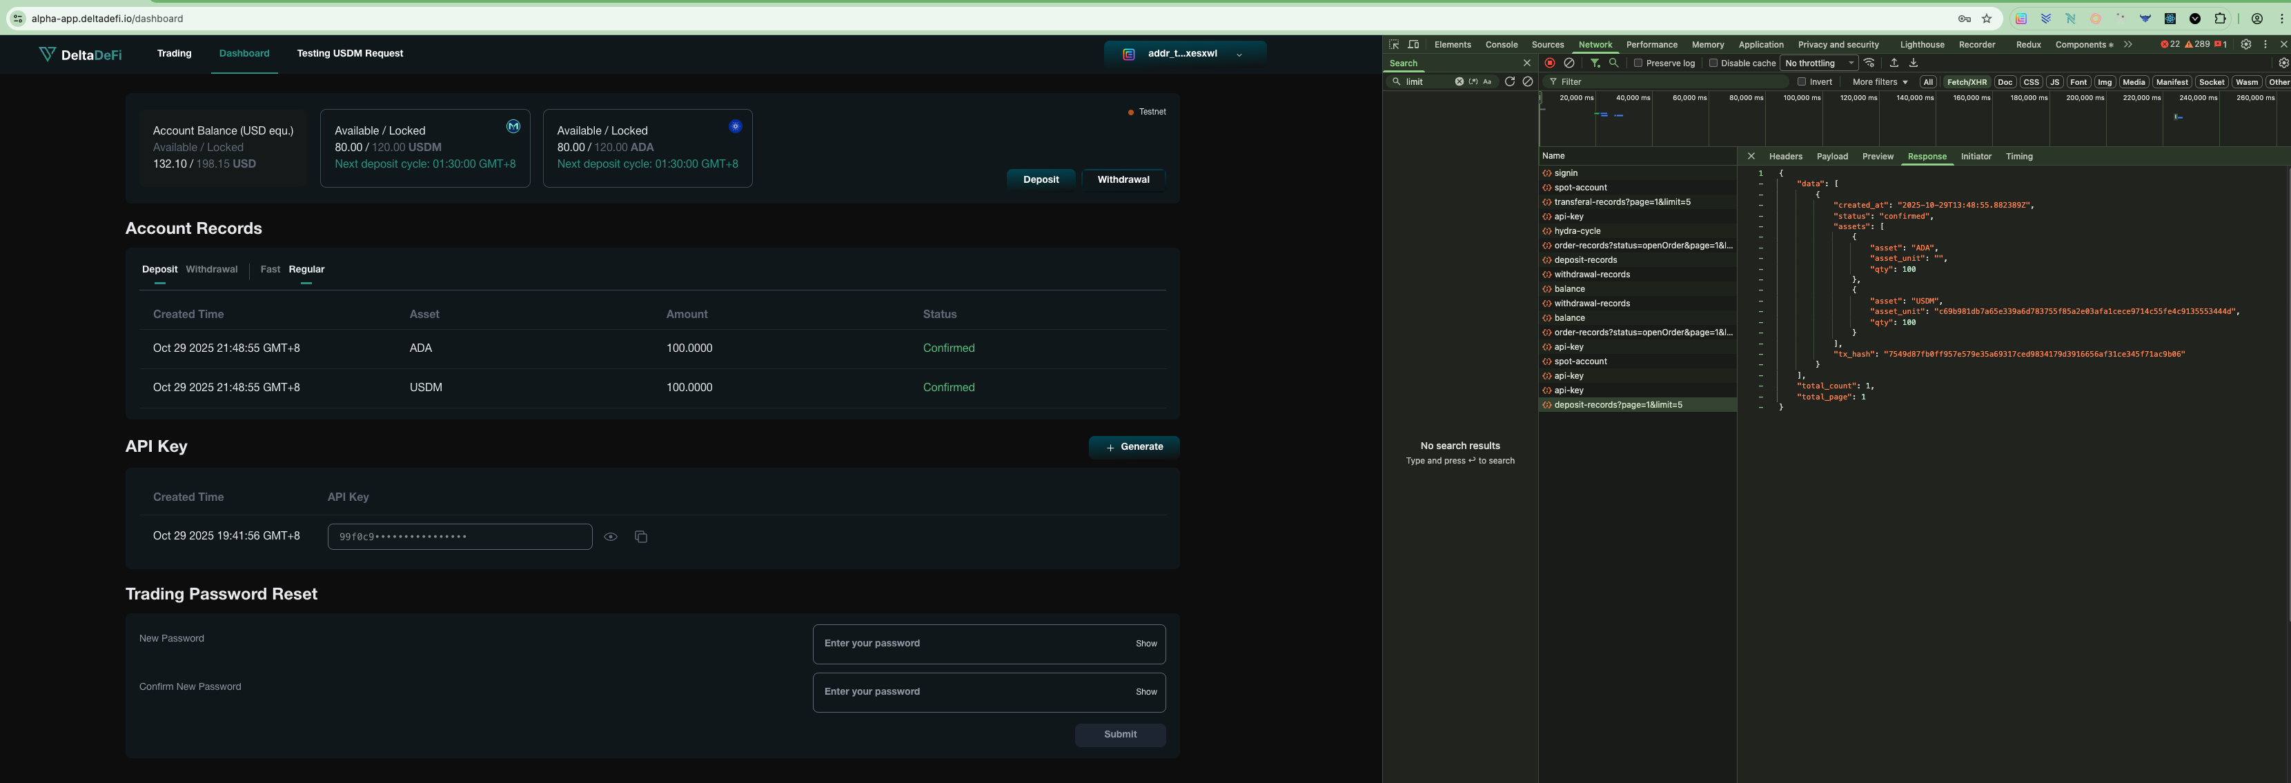Viewport: 2291px width, 783px height.
Task: Open the No throttling dropdown
Action: click(1819, 63)
